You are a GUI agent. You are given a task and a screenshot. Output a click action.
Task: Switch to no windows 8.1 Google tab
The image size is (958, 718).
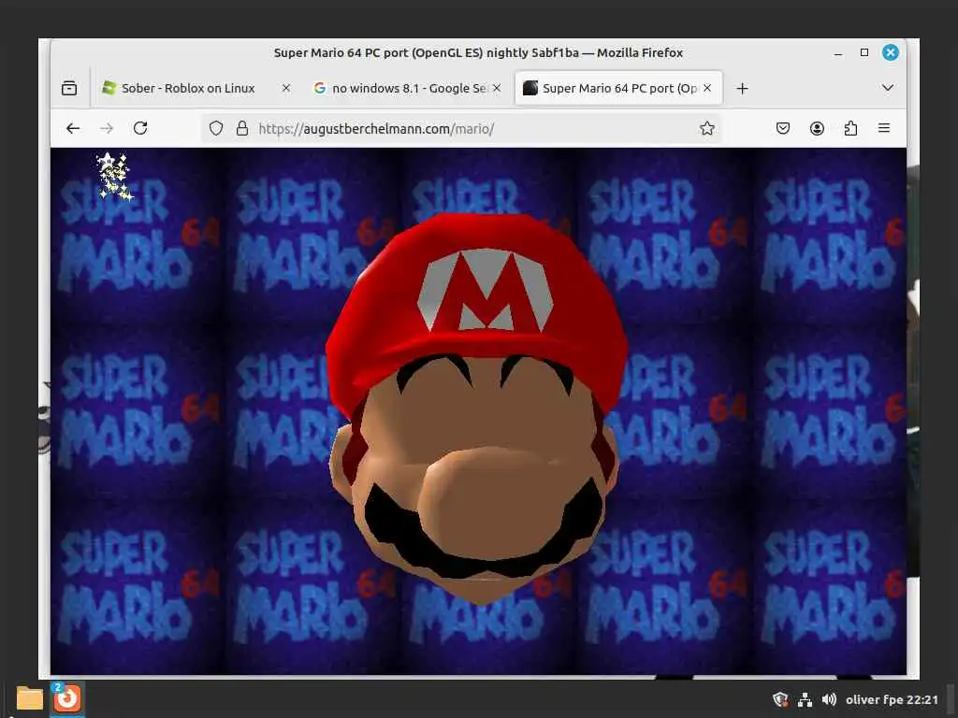(x=408, y=88)
